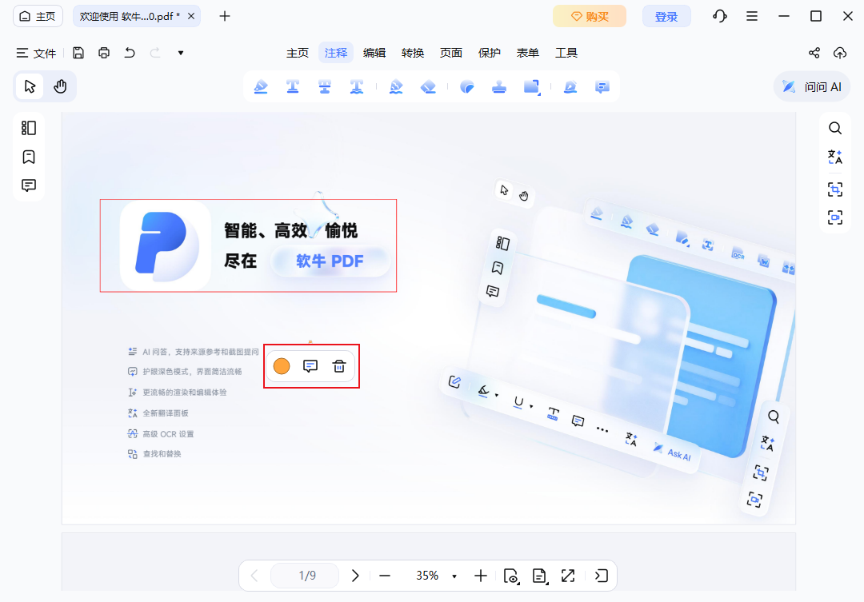Open the 问问 AI assistant
Screen dimensions: 864x602
pos(812,86)
